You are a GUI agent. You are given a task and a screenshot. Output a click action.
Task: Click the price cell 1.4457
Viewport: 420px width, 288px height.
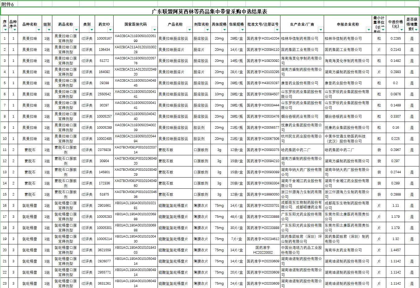[x=395, y=250]
